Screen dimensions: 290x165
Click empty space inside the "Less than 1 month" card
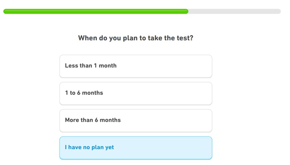pyautogui.click(x=174, y=66)
